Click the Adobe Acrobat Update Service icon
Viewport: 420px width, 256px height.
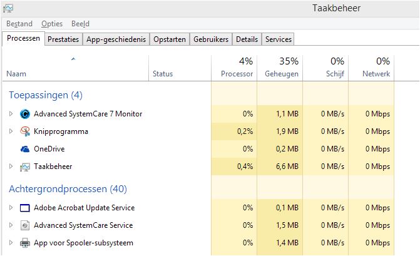coord(25,208)
